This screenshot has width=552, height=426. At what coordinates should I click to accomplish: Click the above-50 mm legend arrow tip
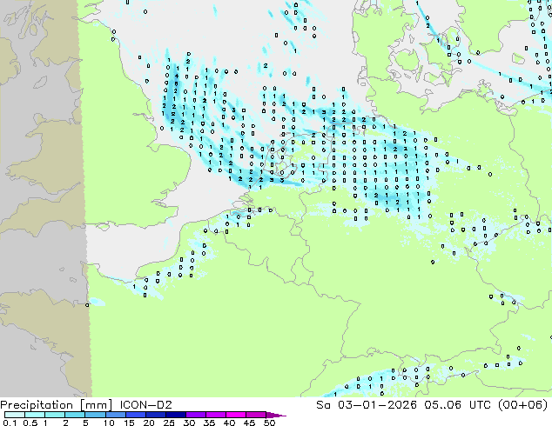tap(276, 415)
